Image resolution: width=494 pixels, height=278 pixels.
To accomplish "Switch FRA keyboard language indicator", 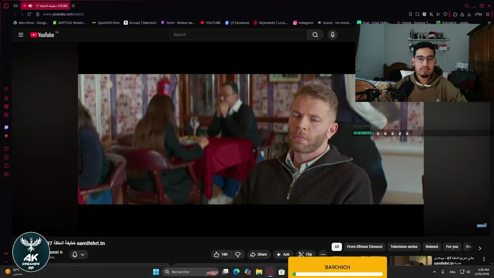I will point(452,272).
